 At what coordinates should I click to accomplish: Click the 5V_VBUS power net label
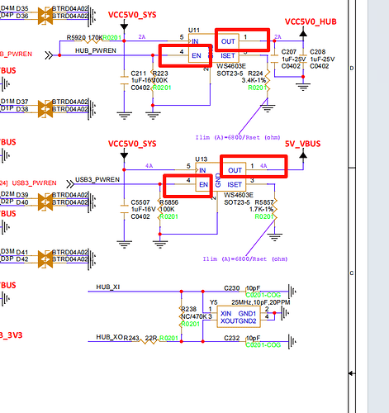[302, 144]
